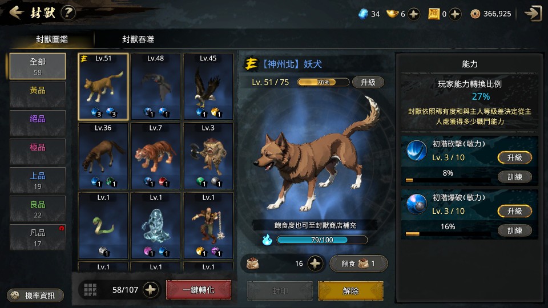Expand beast storage slots with plus icon
548x308 pixels.
pos(151,290)
